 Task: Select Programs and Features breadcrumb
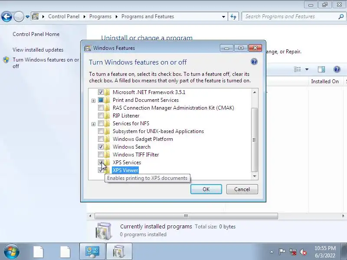pos(147,16)
